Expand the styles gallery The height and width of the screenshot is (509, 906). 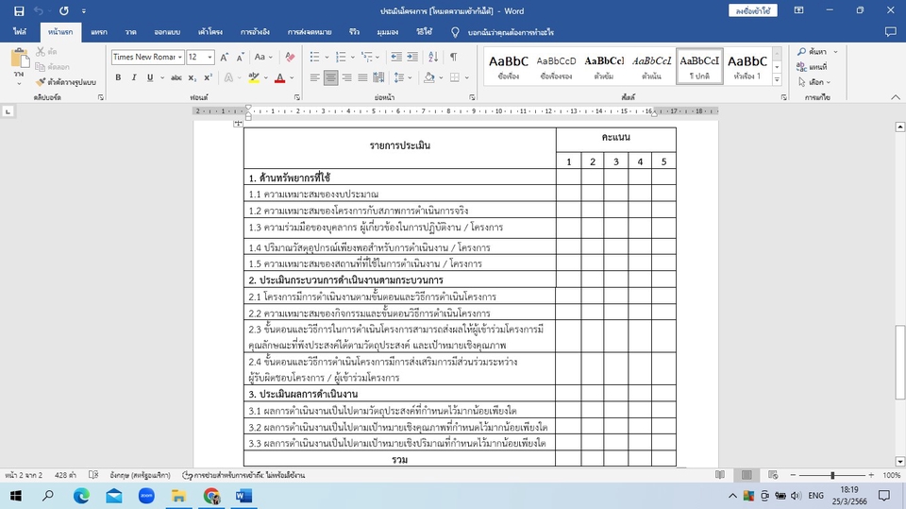click(x=777, y=80)
